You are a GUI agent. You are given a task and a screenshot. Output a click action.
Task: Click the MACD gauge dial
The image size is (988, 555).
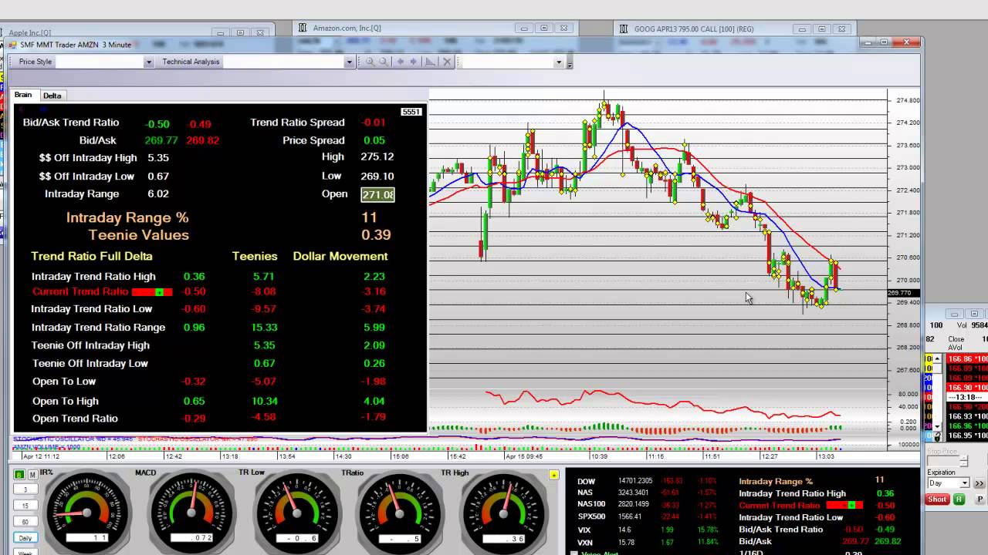pyautogui.click(x=191, y=511)
